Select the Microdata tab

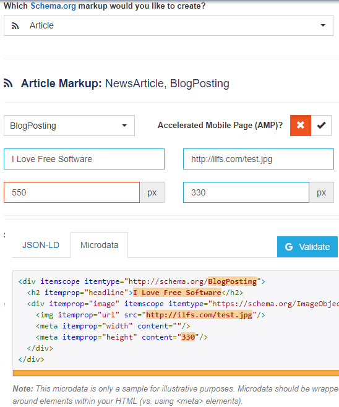[x=99, y=245]
